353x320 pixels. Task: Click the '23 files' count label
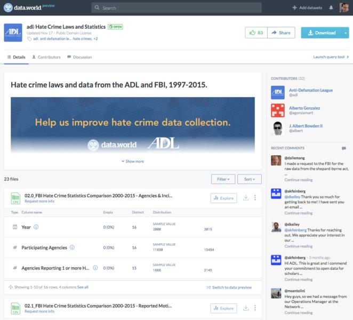pos(11,179)
